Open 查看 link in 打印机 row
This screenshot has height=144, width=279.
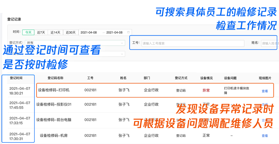coord(265,91)
